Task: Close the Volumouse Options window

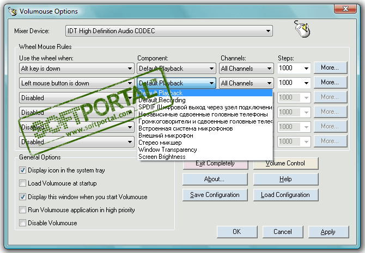Action: point(345,9)
